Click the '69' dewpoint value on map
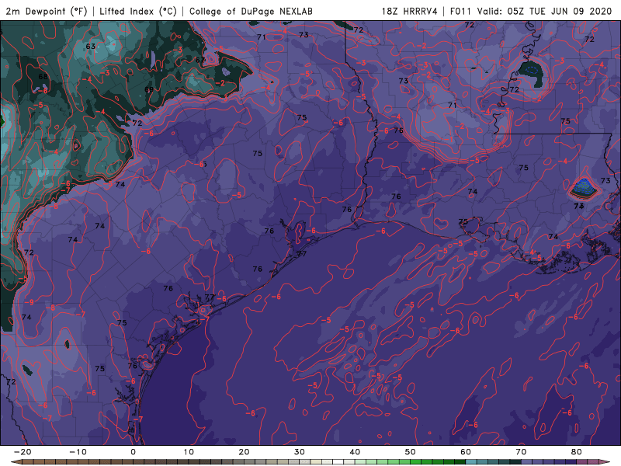The height and width of the screenshot is (466, 621). coord(149,89)
